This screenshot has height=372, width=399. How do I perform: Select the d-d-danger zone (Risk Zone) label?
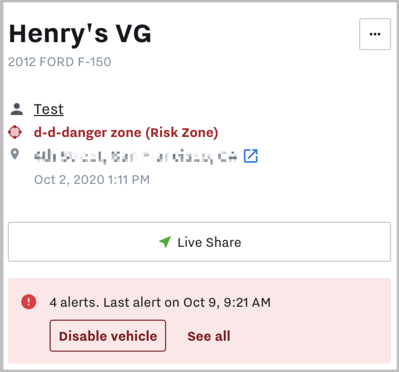point(126,133)
